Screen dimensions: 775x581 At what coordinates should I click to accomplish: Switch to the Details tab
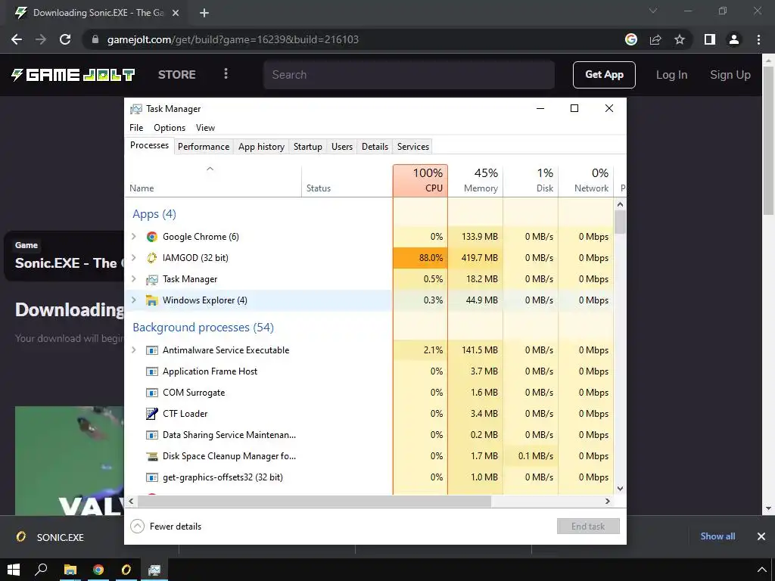point(375,147)
